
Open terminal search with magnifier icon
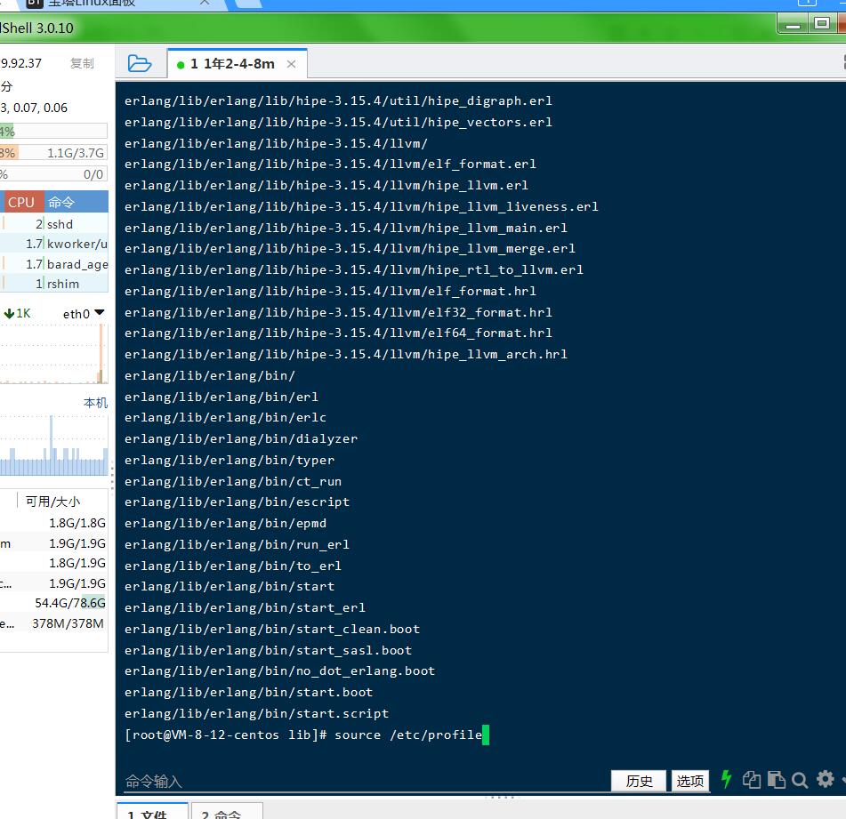click(800, 780)
